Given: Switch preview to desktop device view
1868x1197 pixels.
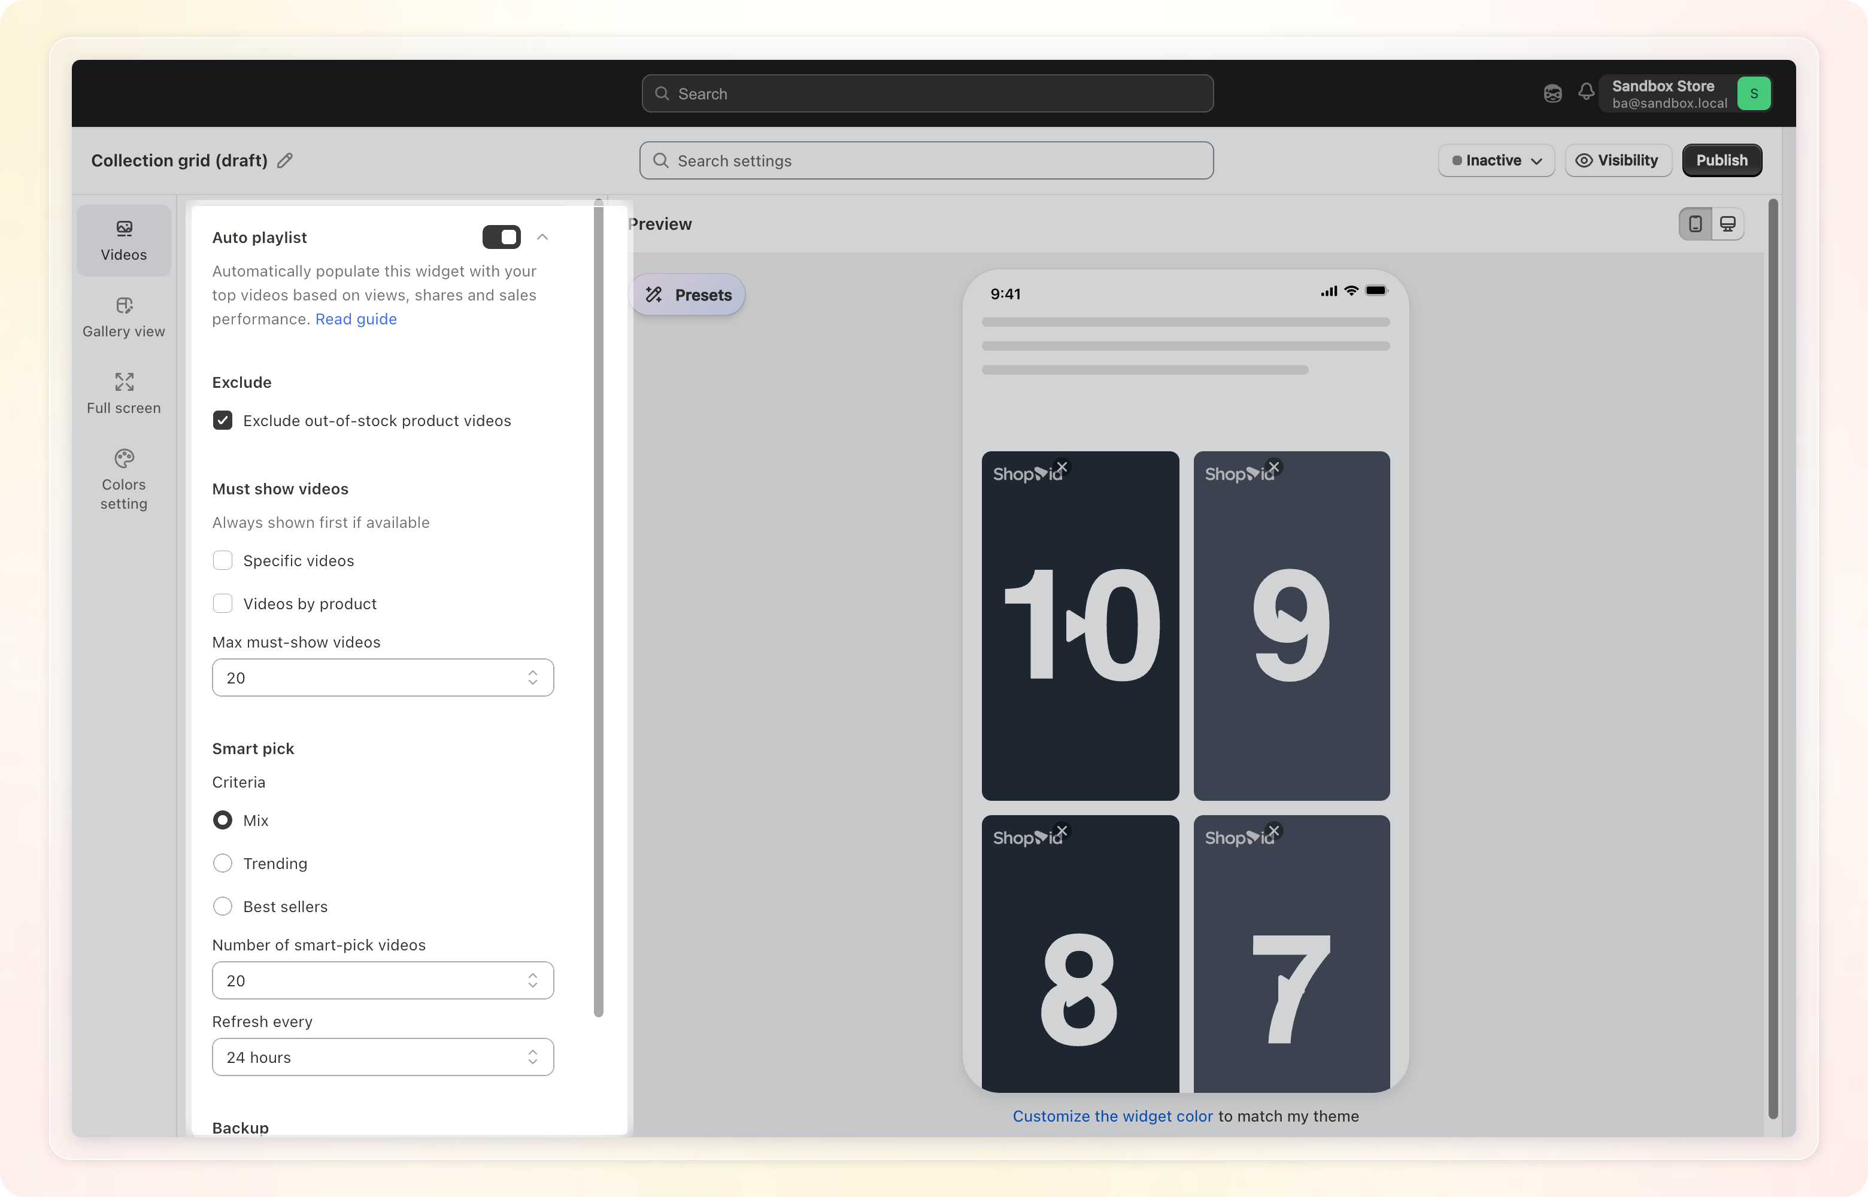Looking at the screenshot, I should pos(1728,224).
